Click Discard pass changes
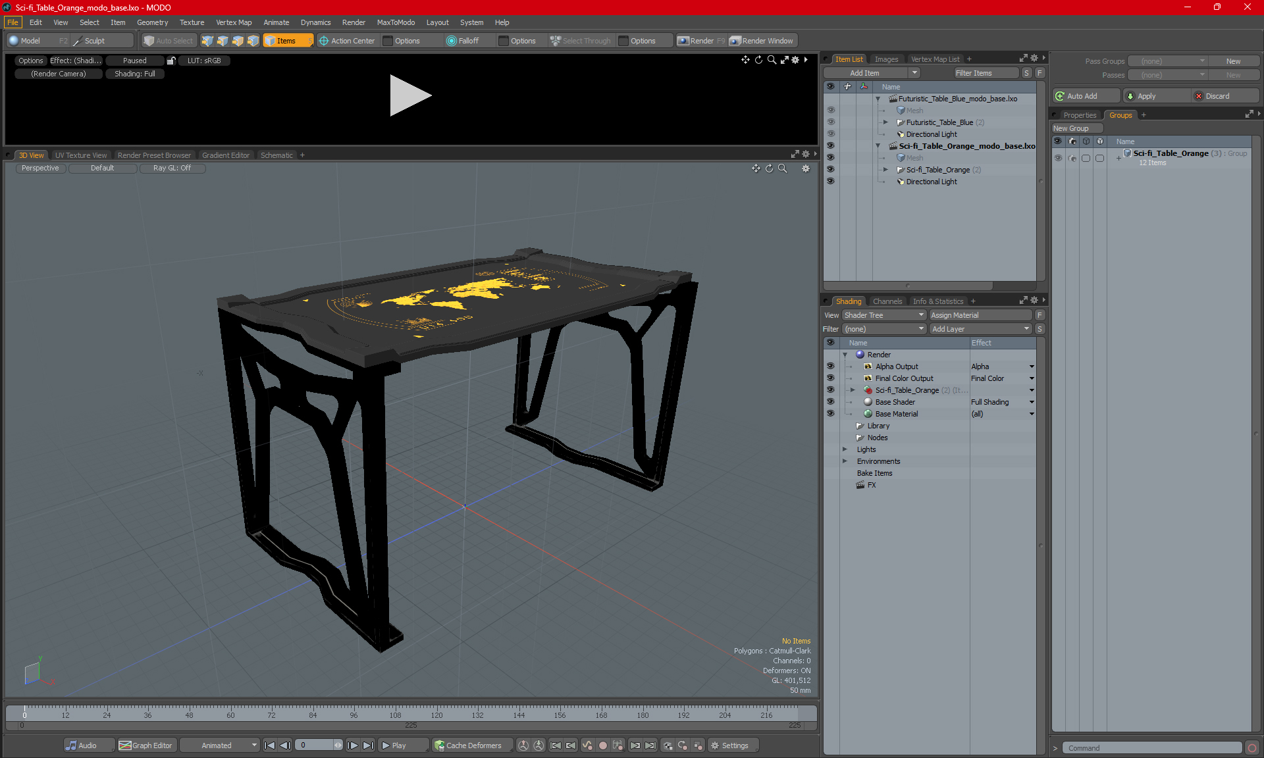This screenshot has width=1264, height=758. pyautogui.click(x=1224, y=96)
